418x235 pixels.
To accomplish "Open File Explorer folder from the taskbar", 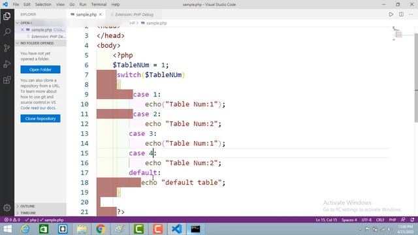I will [x=82, y=229].
